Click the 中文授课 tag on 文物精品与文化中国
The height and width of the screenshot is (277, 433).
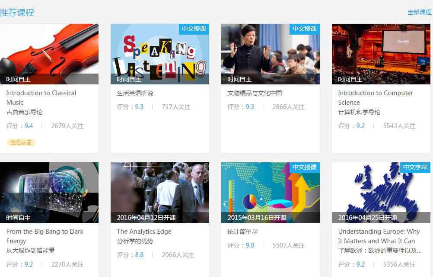pos(305,29)
